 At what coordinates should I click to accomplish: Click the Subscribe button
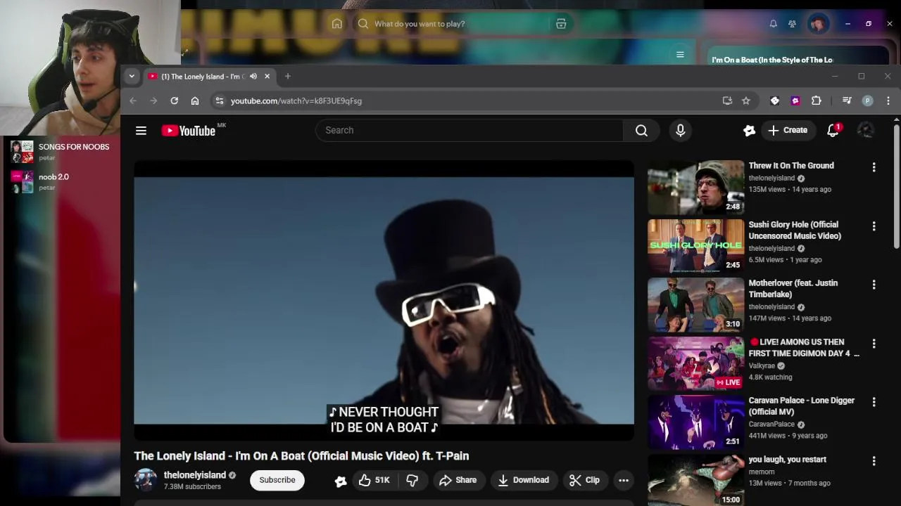click(277, 480)
